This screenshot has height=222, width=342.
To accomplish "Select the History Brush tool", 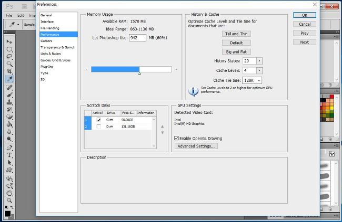I will pos(9,110).
